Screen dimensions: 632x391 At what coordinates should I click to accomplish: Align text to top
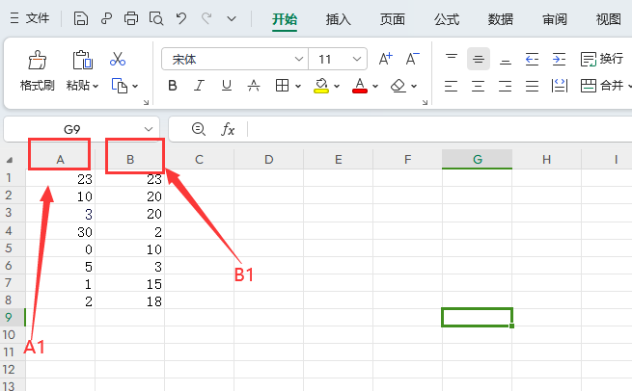[x=452, y=59]
